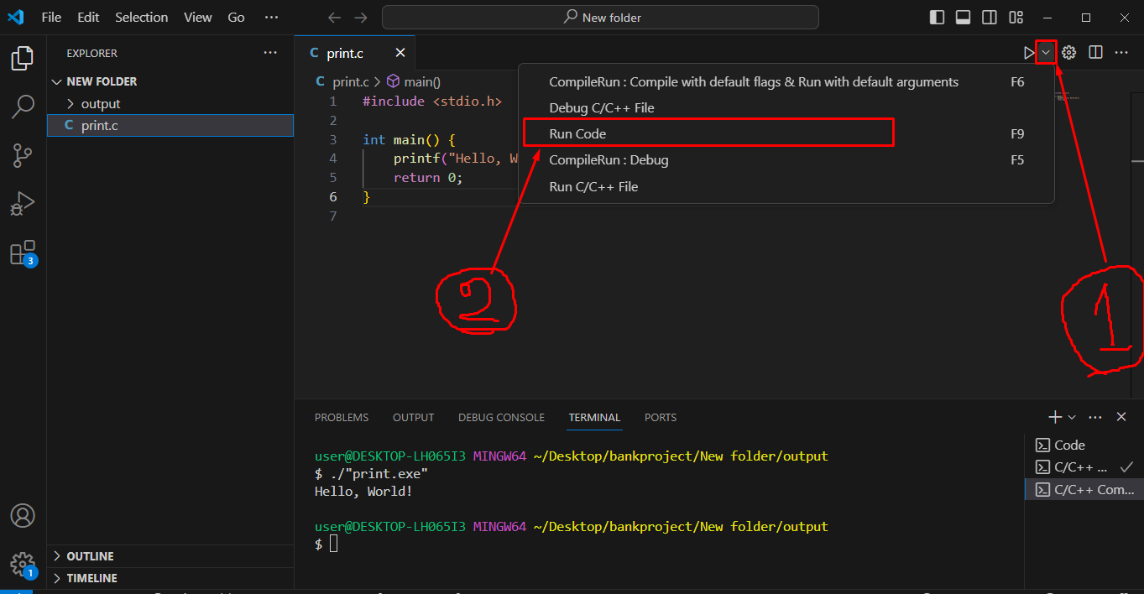Screen dimensions: 1144x594
Task: Toggle the Panel visibility
Action: [x=963, y=17]
